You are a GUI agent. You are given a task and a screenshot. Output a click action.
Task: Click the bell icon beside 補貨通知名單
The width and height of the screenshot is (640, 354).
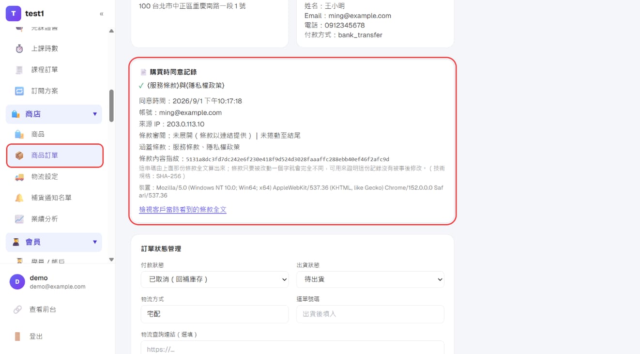[x=19, y=198]
